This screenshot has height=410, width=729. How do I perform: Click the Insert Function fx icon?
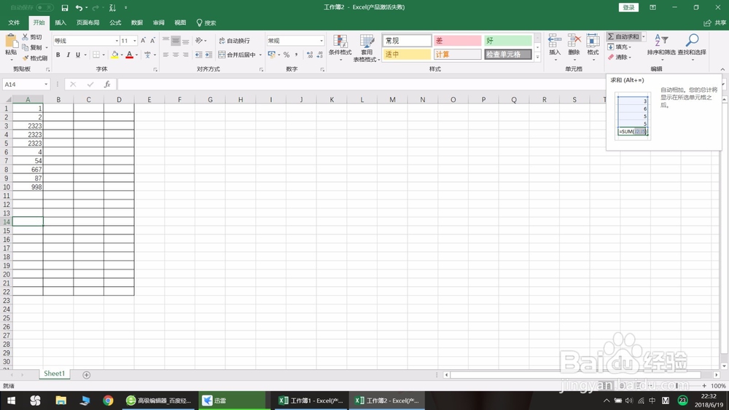107,84
